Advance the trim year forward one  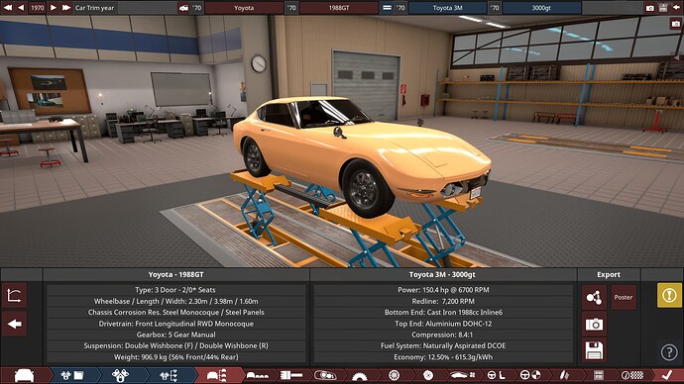54,7
